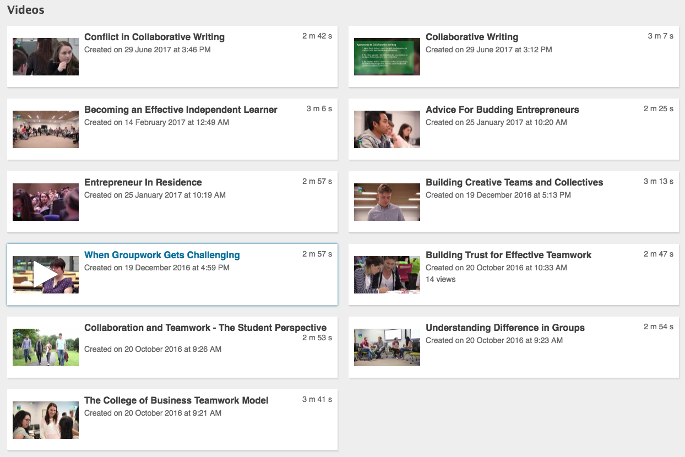Click the Building Trust for Effective Teamwork thumbnail
The image size is (685, 457).
click(x=387, y=274)
